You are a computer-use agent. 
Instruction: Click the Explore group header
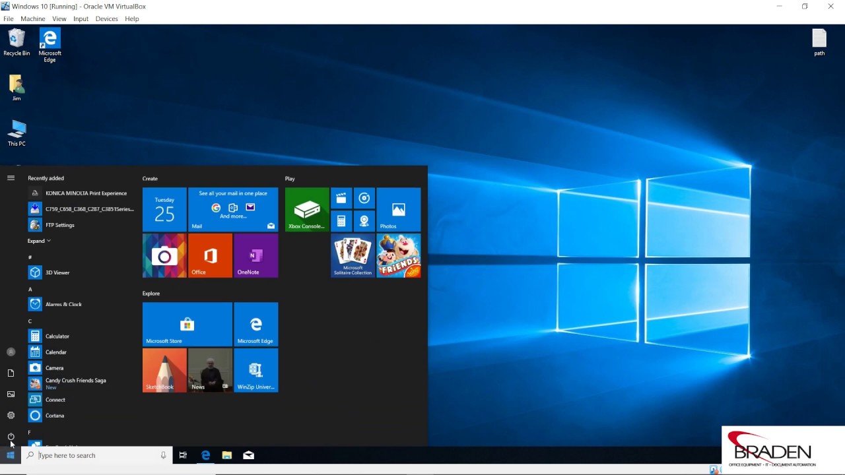pos(151,294)
